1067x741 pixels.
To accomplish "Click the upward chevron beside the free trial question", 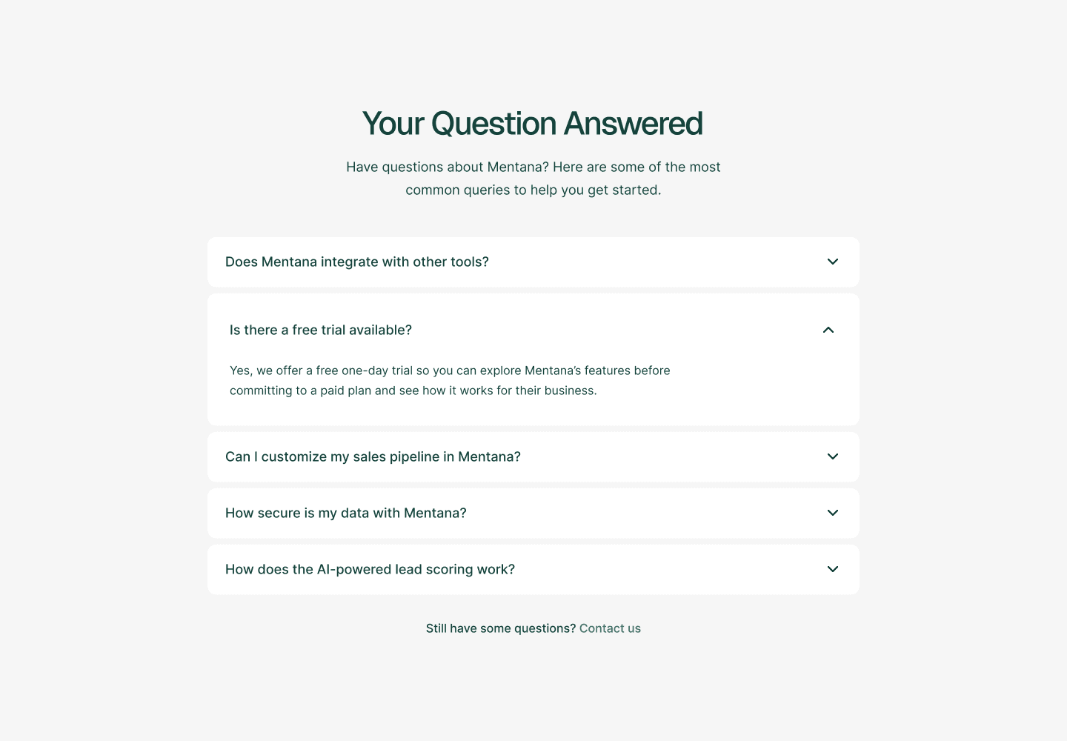I will [x=828, y=330].
